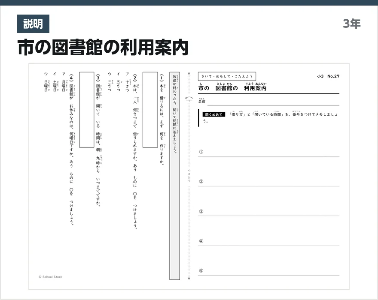Select option イ 五さつ
This screenshot has width=378, height=300.
click(119, 82)
